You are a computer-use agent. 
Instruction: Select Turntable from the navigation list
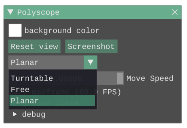pyautogui.click(x=32, y=78)
